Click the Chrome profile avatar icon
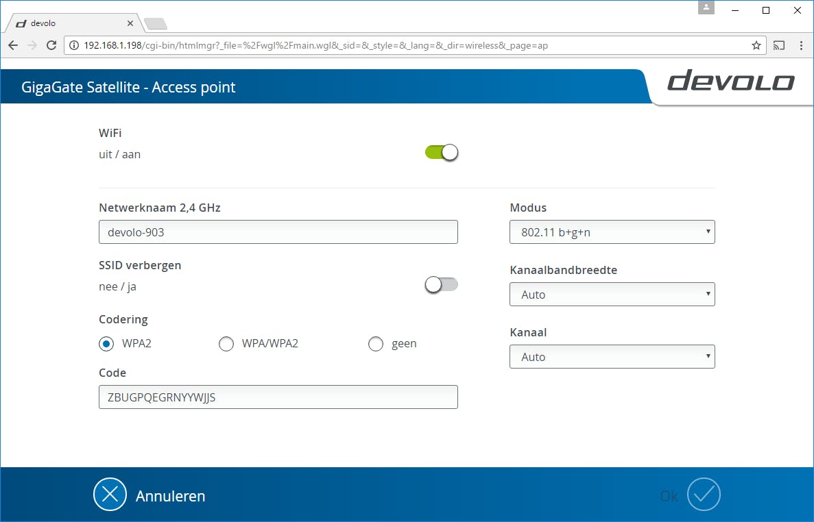814x522 pixels. click(706, 8)
